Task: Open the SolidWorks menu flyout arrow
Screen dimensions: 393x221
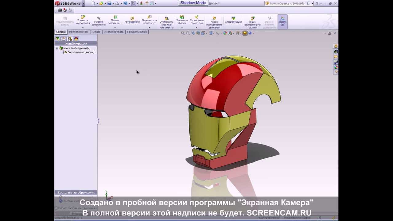Action: tap(83, 3)
